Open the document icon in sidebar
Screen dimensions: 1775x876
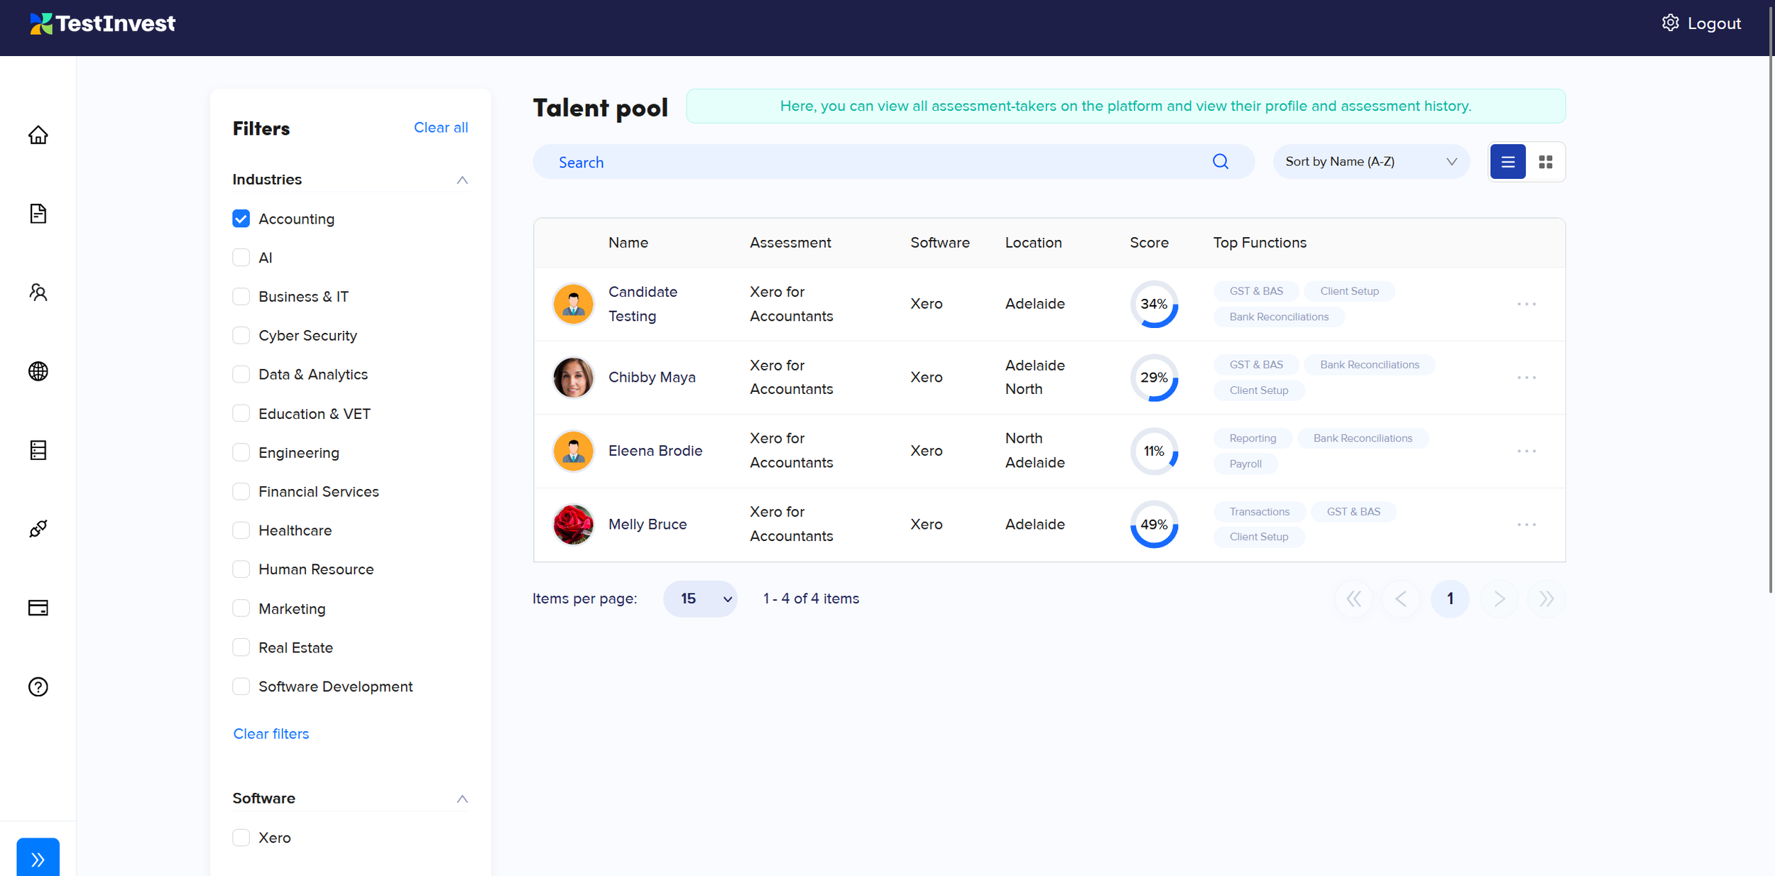(x=38, y=214)
